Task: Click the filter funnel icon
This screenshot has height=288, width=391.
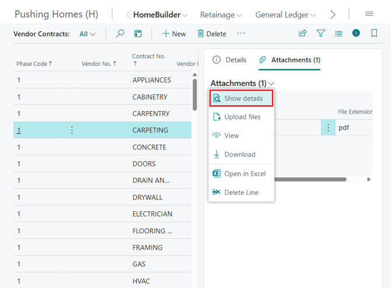Action: (321, 33)
